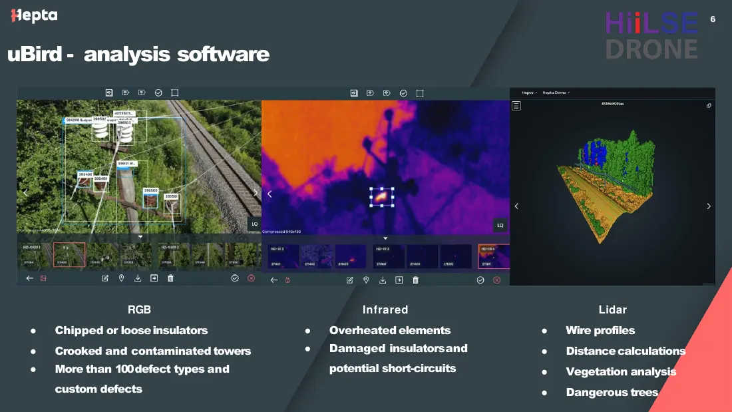The image size is (732, 412).
Task: Download the RGB image via download icon
Action: [138, 278]
